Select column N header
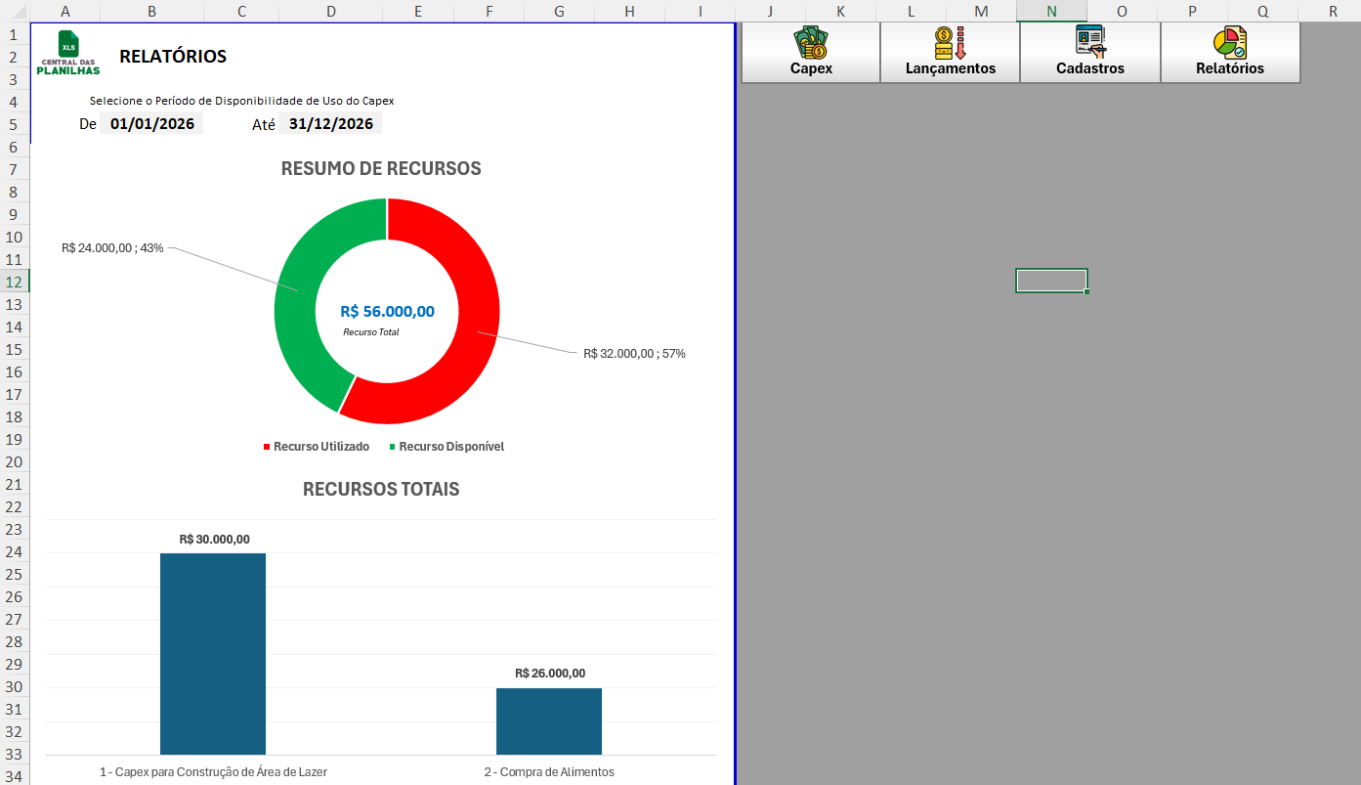The height and width of the screenshot is (785, 1361). click(1051, 11)
